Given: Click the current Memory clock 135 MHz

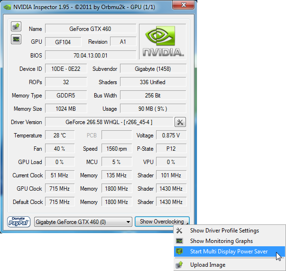Looking at the screenshot, I should point(117,175).
